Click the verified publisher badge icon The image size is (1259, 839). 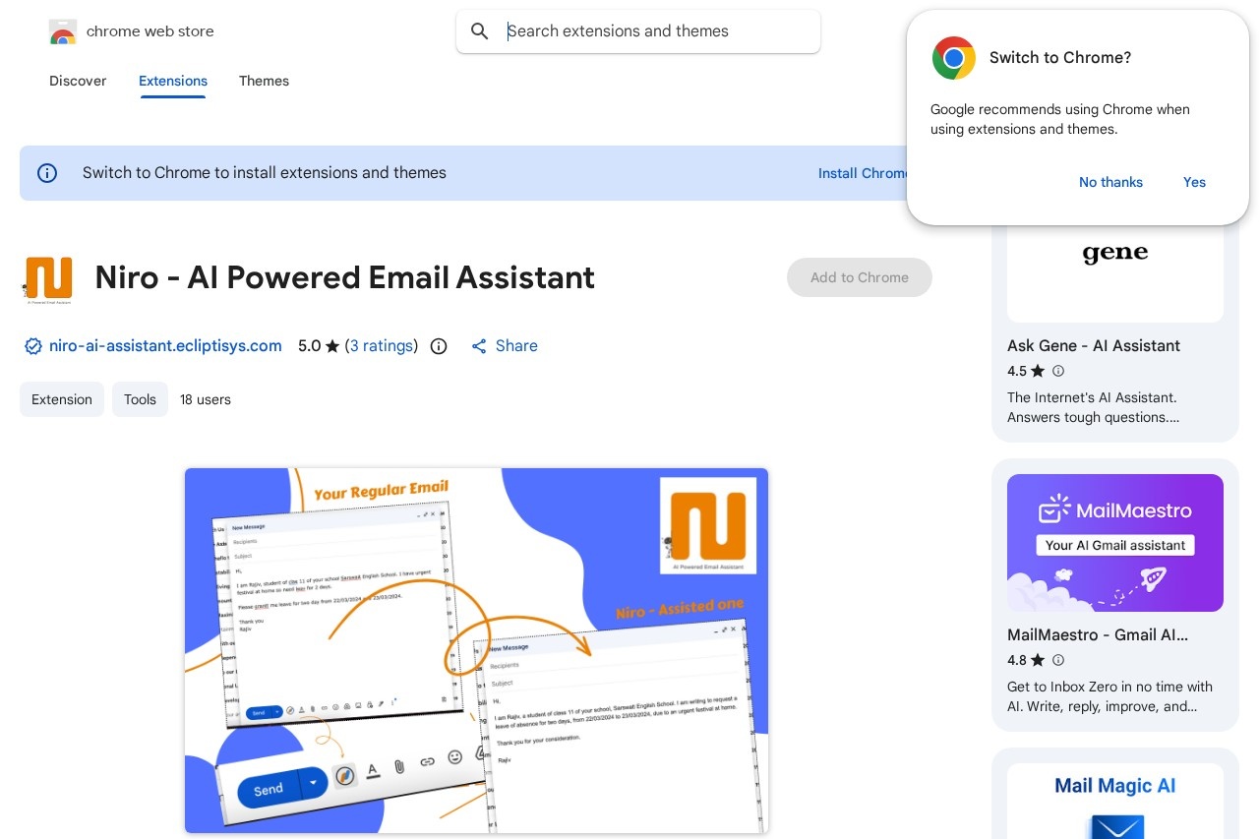(x=33, y=346)
